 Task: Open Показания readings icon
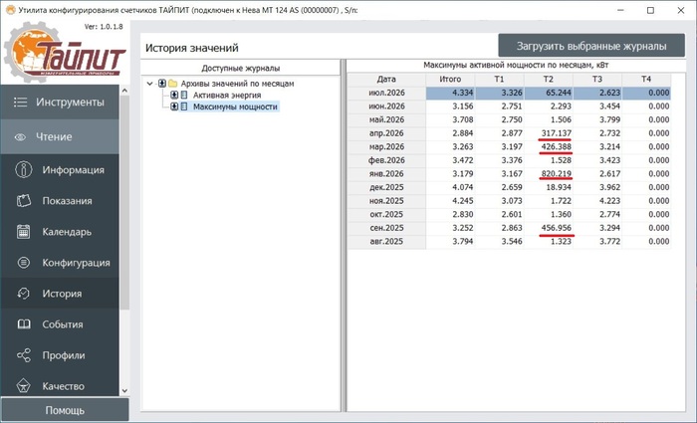coord(24,201)
